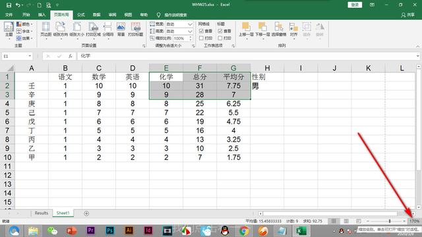422x237 pixels.
Task: Toggle the 标题 打印 checkbox
Action: (220, 38)
